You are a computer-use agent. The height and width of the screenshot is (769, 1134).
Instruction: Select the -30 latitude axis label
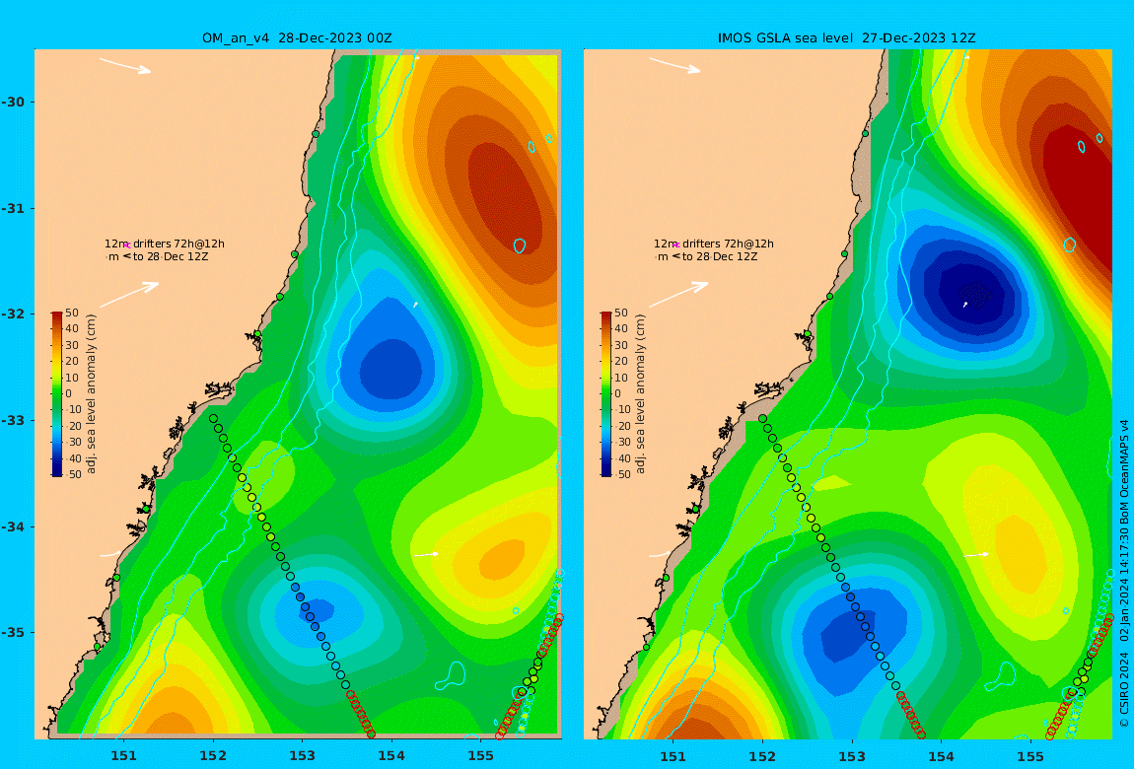tap(13, 102)
